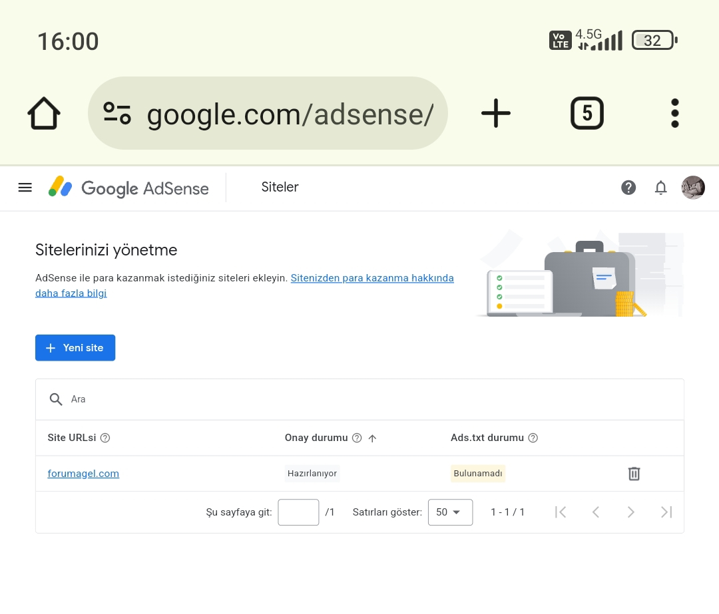
Task: Click the '1 - 1 / 1' pagination text
Action: [x=507, y=512]
